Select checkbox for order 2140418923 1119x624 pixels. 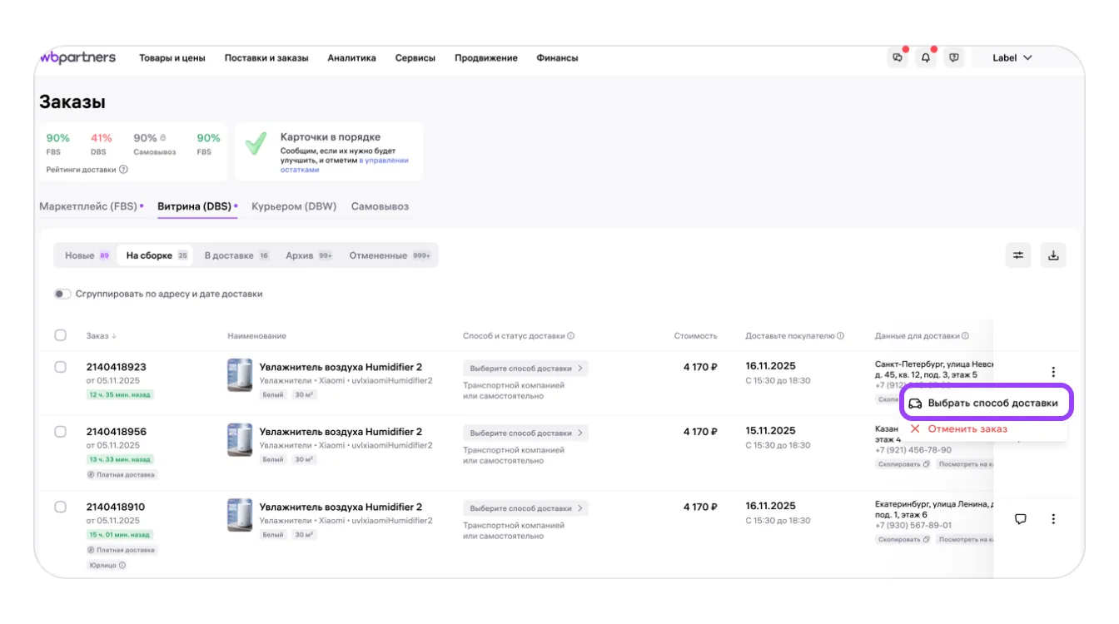[x=60, y=367]
